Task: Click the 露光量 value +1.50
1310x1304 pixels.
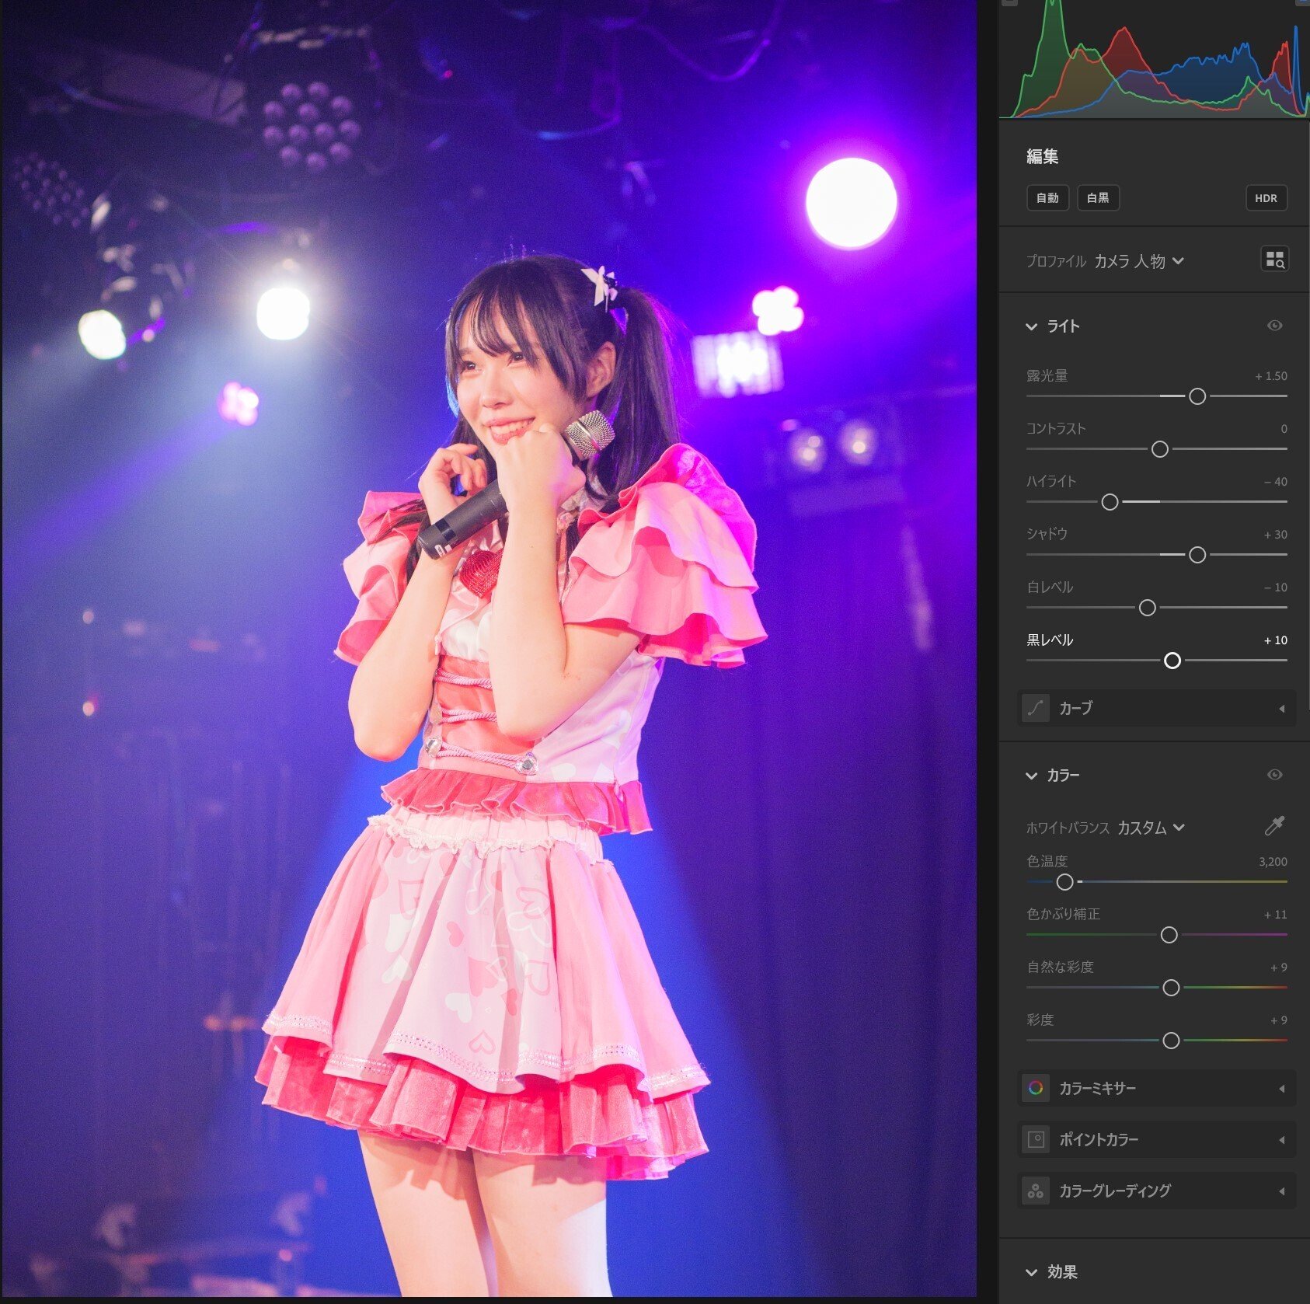Action: tap(1271, 376)
